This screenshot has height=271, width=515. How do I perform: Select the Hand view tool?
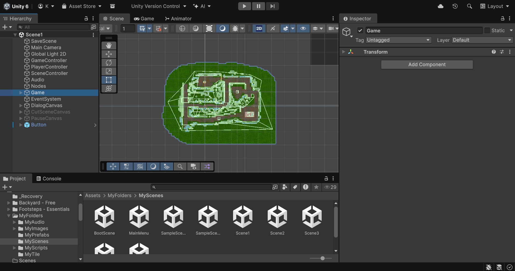pyautogui.click(x=109, y=46)
